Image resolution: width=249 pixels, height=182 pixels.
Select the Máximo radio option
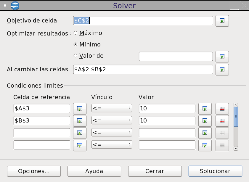click(75, 33)
